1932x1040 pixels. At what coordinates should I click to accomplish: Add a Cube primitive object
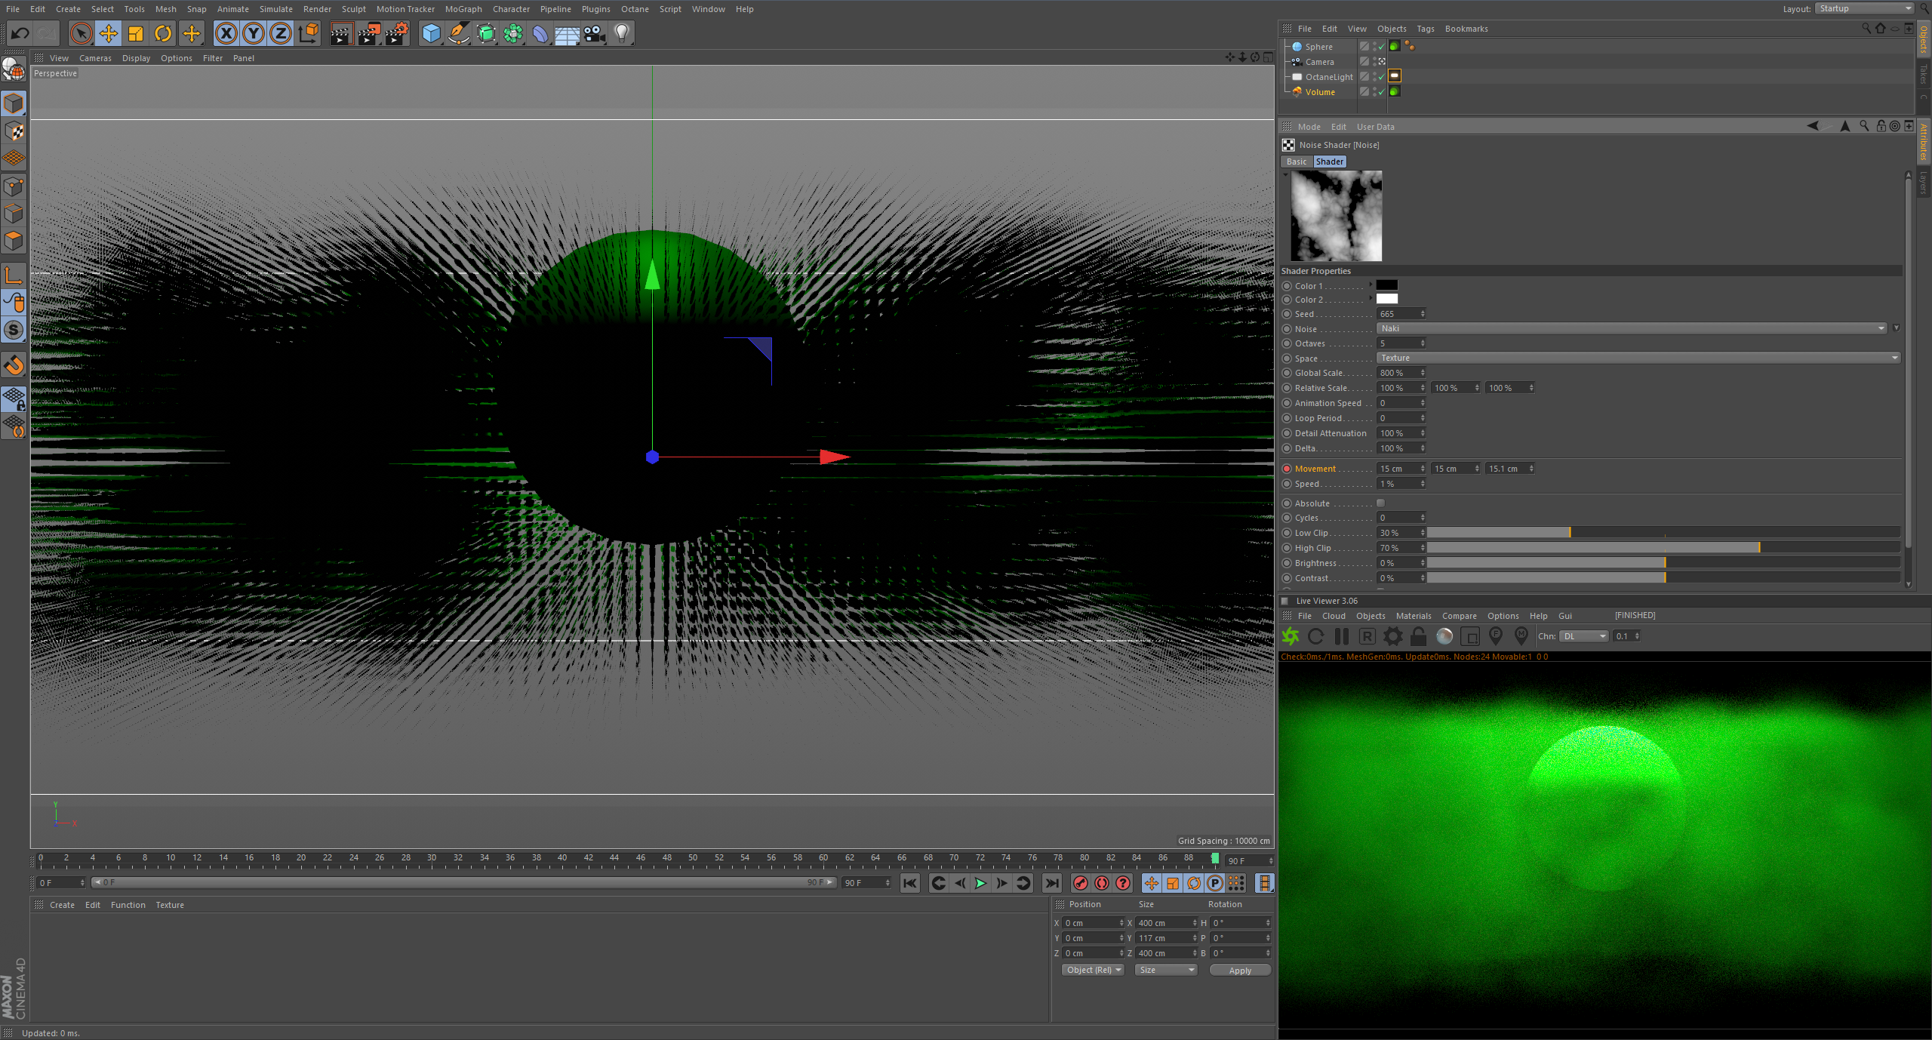pos(431,33)
